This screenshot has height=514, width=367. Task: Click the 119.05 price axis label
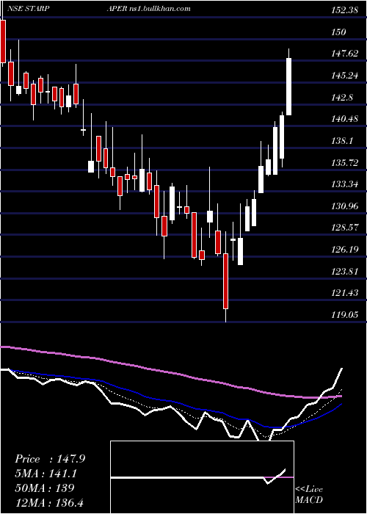tap(345, 315)
